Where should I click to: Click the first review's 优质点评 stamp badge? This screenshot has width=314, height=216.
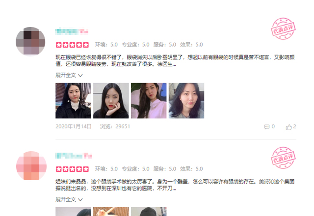pos(284,28)
